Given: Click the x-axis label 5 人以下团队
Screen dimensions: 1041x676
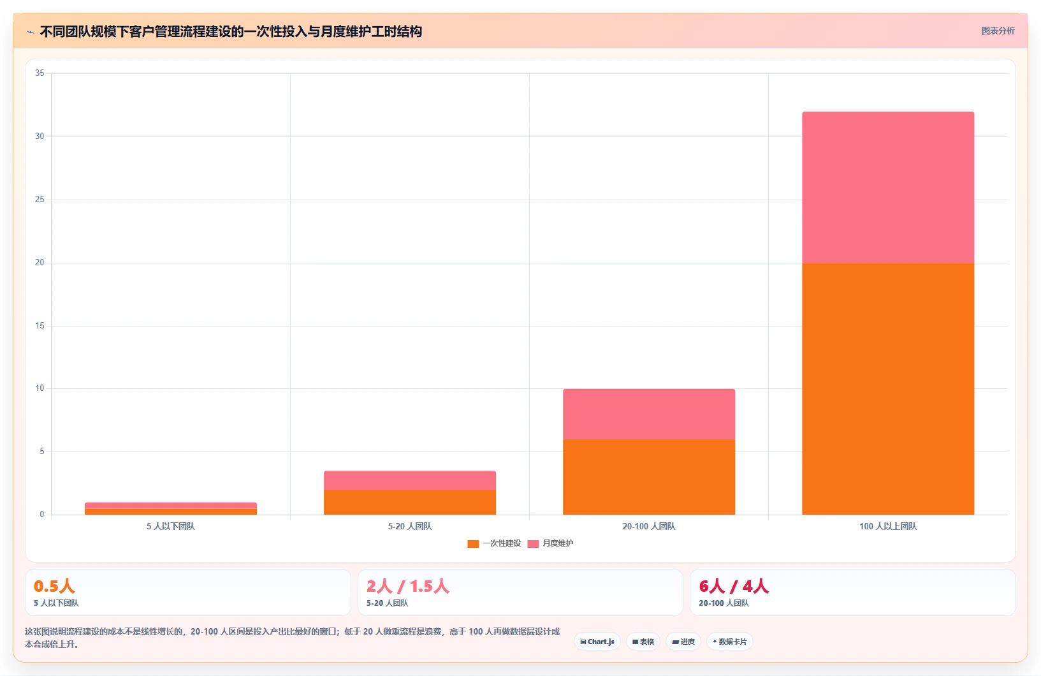Looking at the screenshot, I should [x=171, y=526].
